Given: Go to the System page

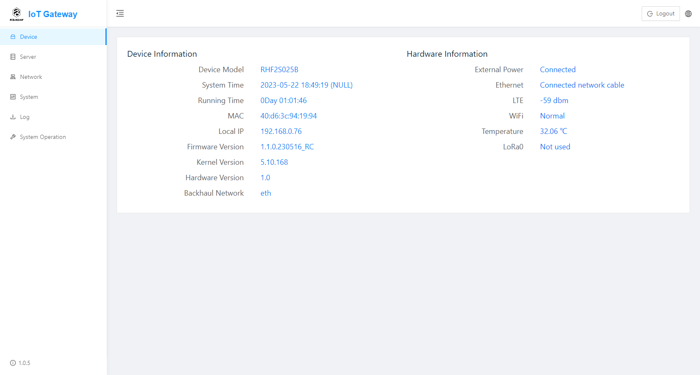Looking at the screenshot, I should point(29,97).
